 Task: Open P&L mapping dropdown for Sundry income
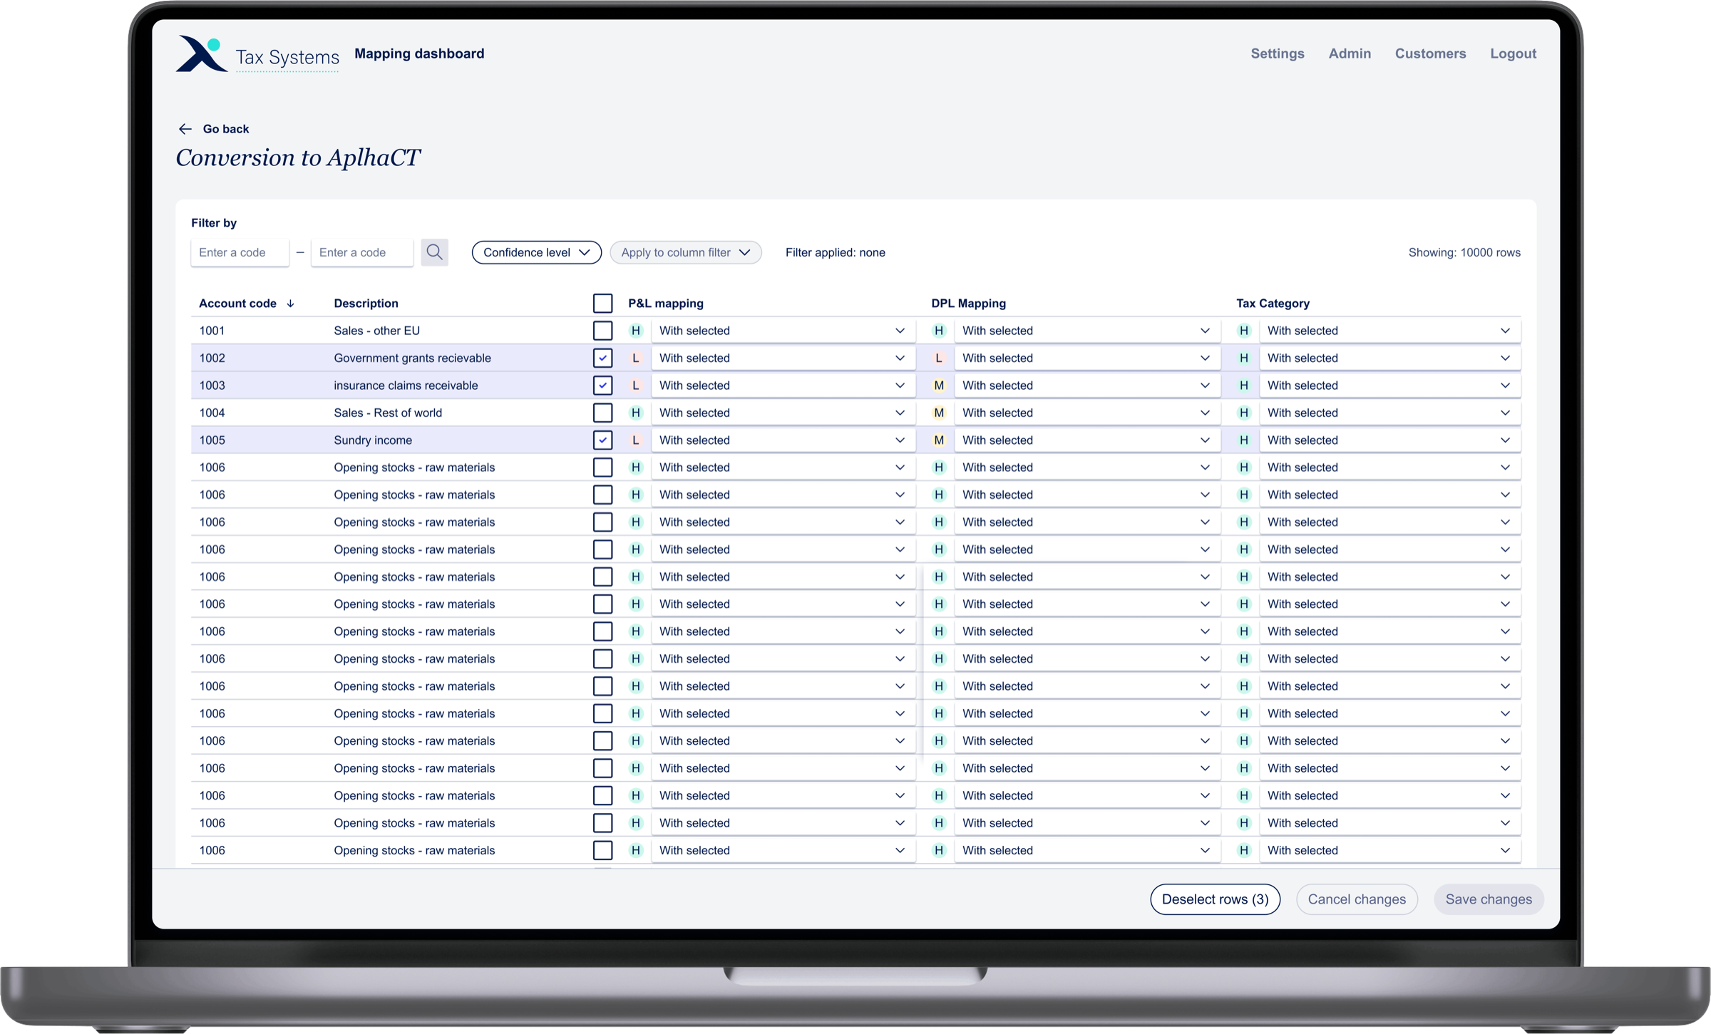pyautogui.click(x=783, y=440)
